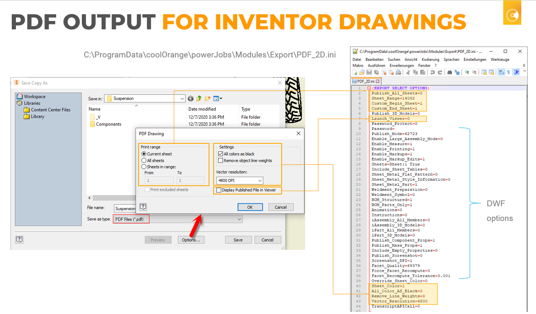
Task: Open Save as type PDF Files dropdown
Action: pyautogui.click(x=178, y=219)
